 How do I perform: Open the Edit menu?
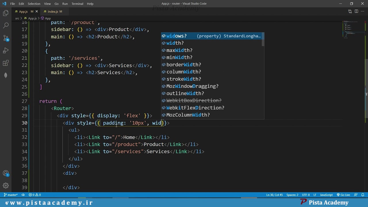click(21, 4)
